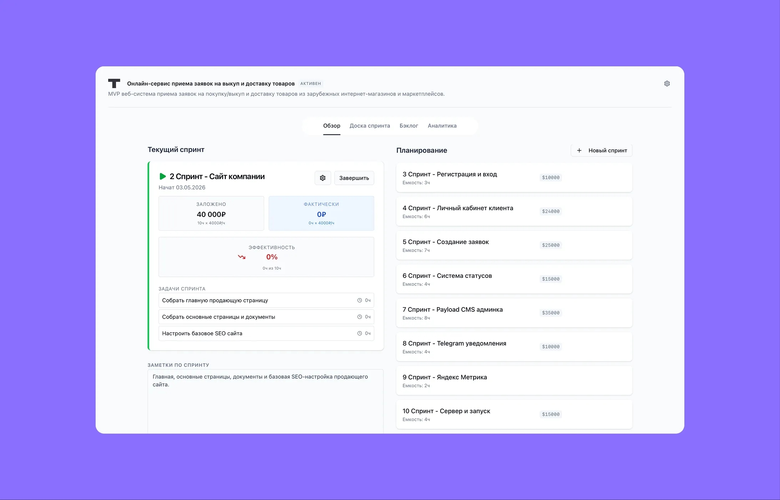Screen dimensions: 780x500
Task: Open the Доска спринта tab
Action: pyautogui.click(x=370, y=126)
